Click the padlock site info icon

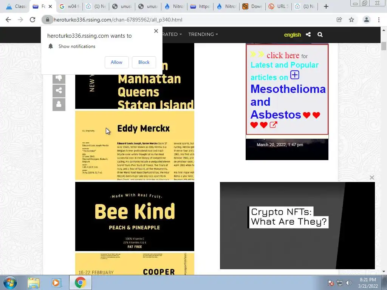[47, 20]
